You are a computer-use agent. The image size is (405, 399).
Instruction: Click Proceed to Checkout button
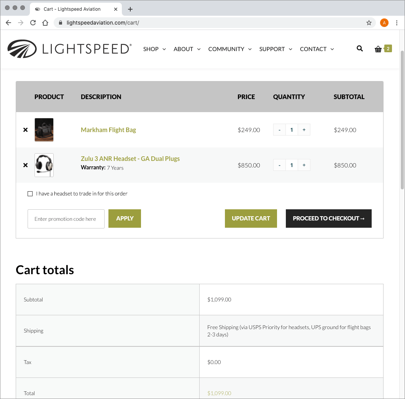coord(328,219)
